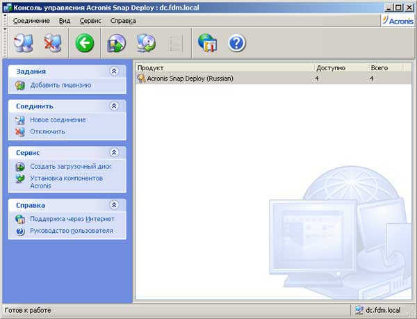Collapse the Соединить panel
The width and height of the screenshot is (417, 319).
pos(114,106)
